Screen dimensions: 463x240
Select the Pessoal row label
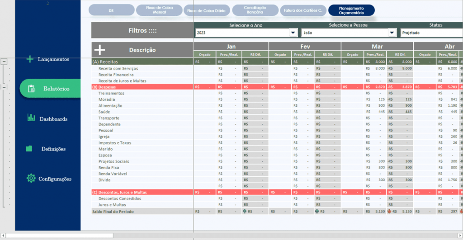[106, 131]
